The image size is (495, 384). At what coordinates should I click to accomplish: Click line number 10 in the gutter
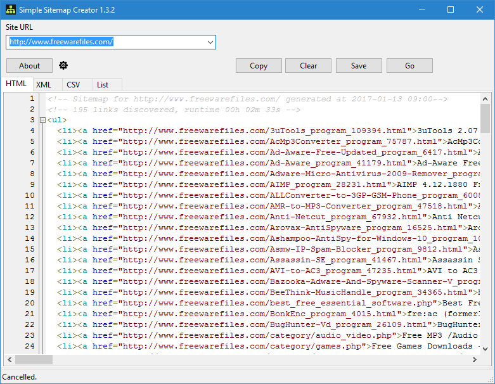pos(30,195)
